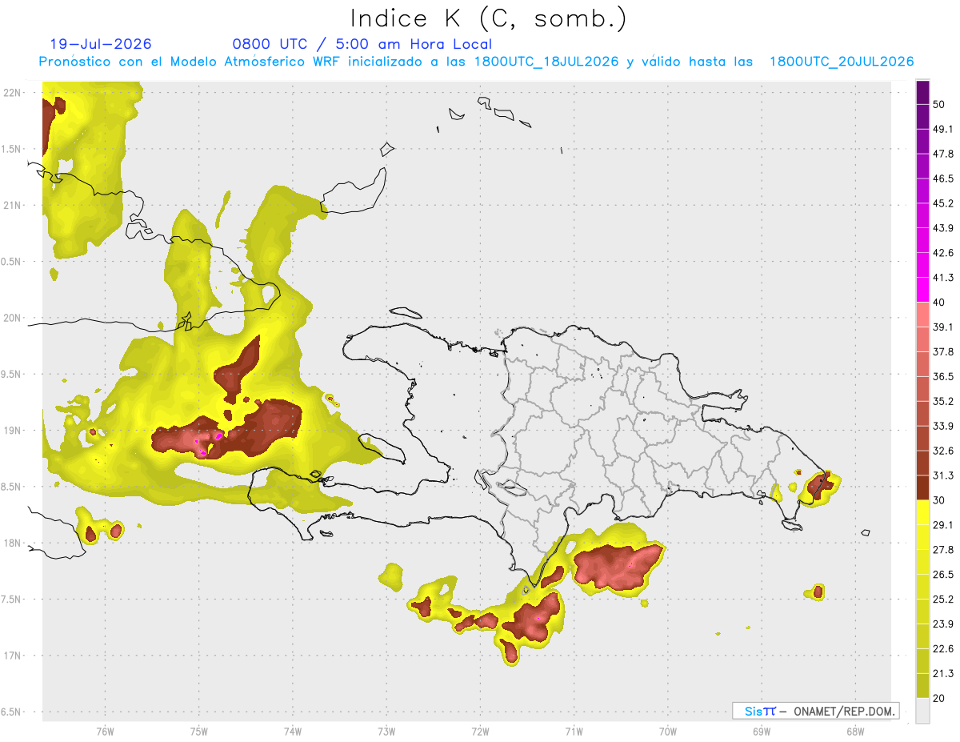960x742 pixels.
Task: Click the legend value "45.2"
Action: [942, 203]
